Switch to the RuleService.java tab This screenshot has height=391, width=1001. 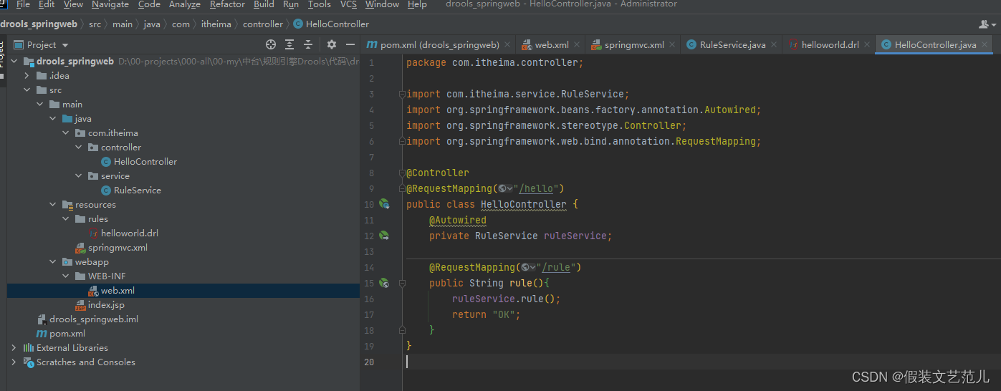click(726, 44)
